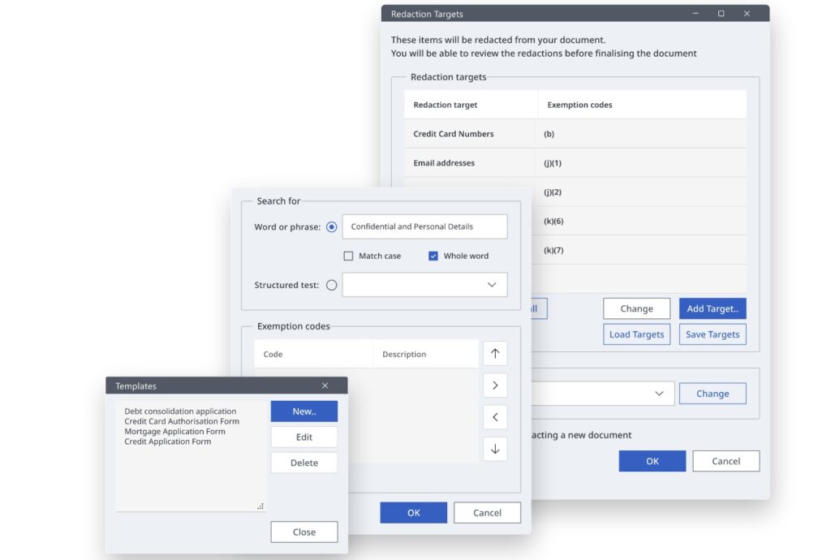
Task: Click the Add Target button
Action: tap(712, 308)
